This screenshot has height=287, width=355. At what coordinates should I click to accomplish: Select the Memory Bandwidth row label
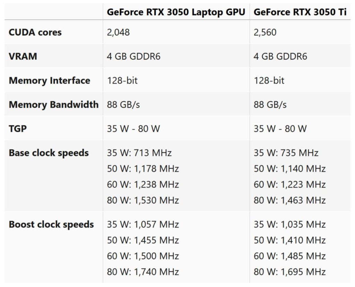(53, 105)
